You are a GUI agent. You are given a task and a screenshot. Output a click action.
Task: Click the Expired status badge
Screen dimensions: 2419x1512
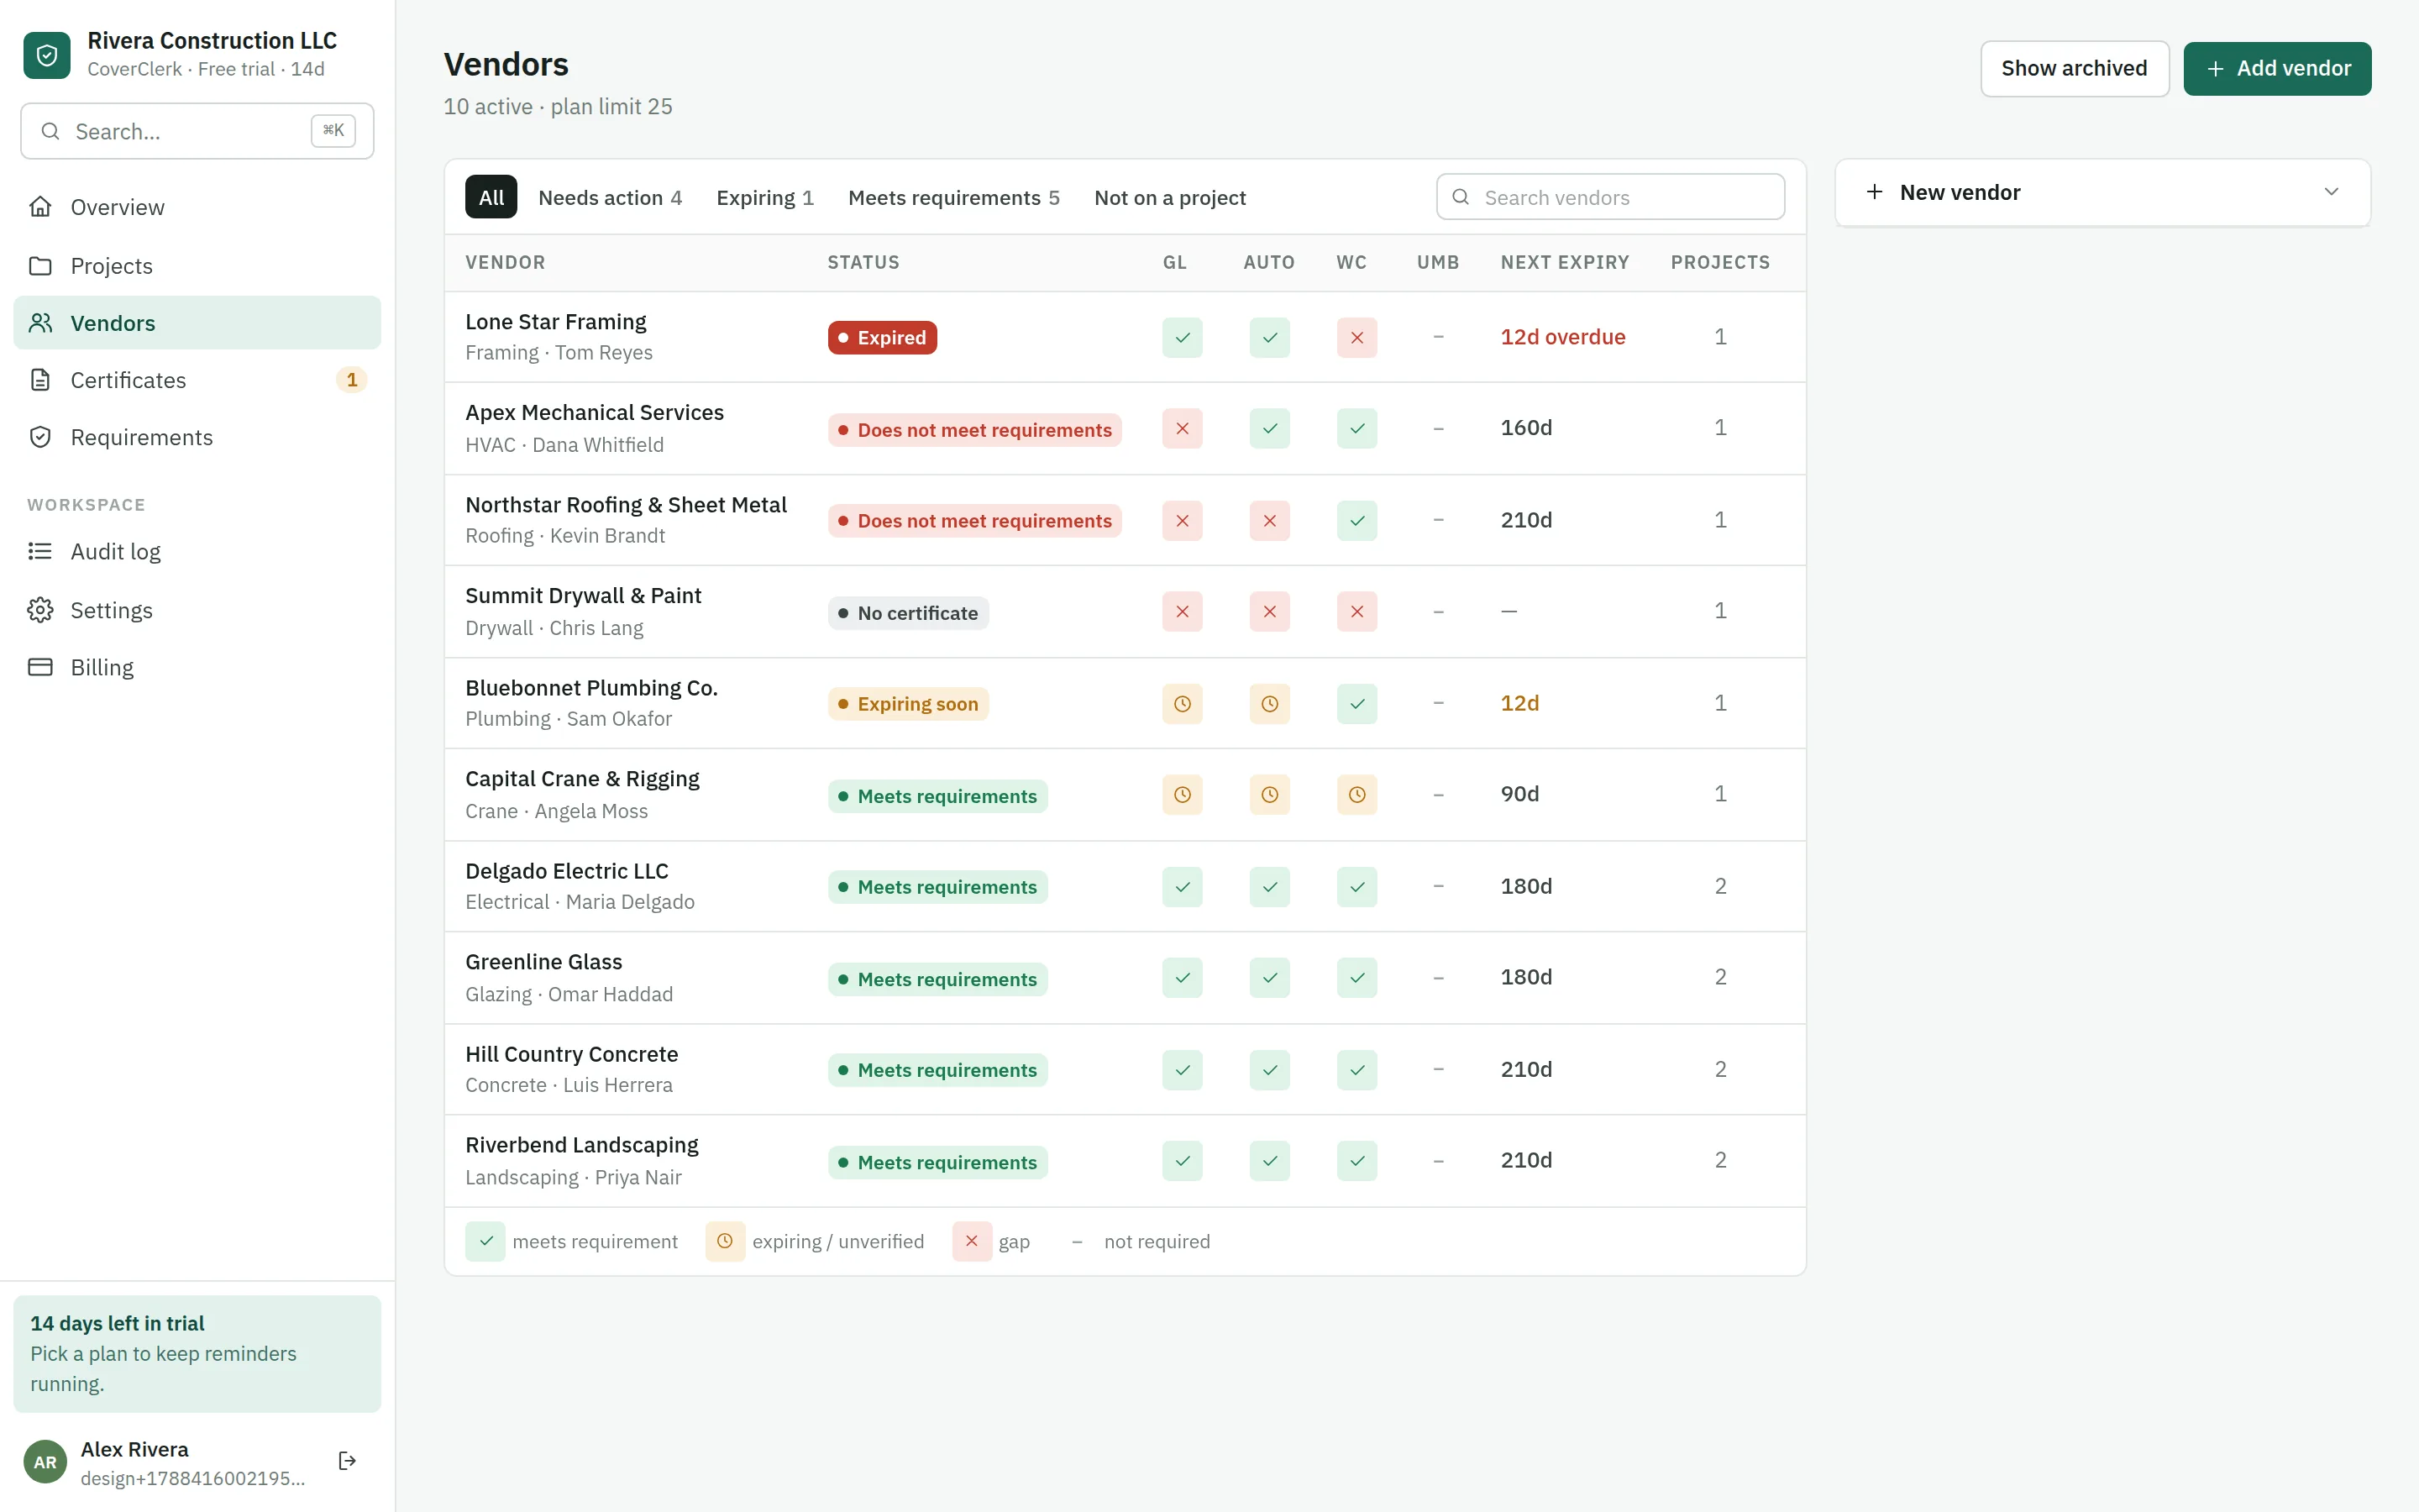[x=882, y=338]
